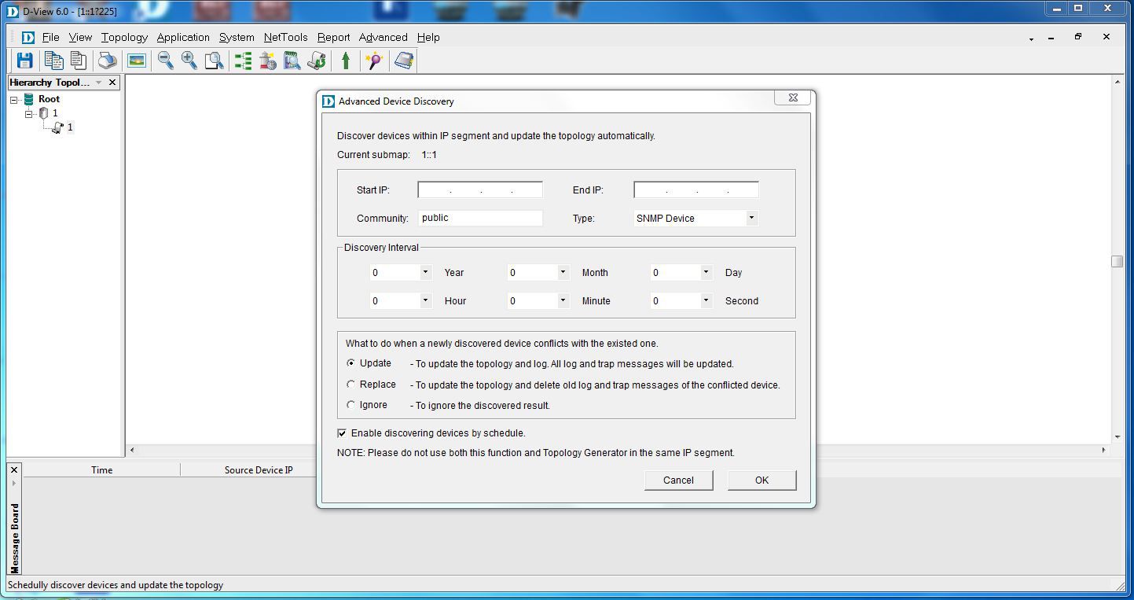Click the Save toolbar icon
Viewport: 1134px width, 600px height.
click(24, 61)
